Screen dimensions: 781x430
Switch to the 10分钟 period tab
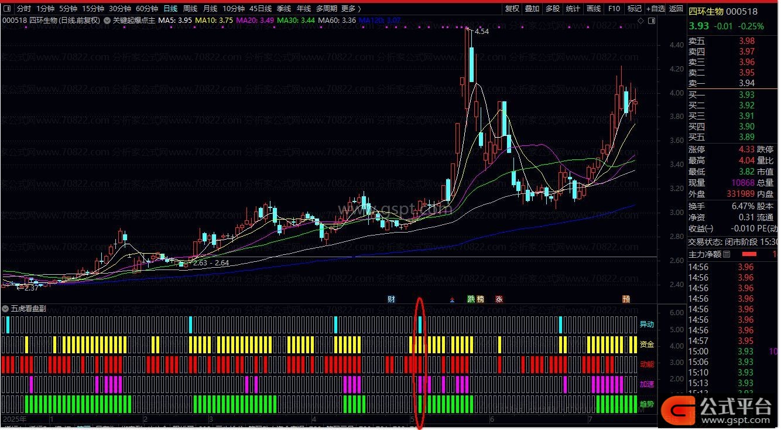click(234, 9)
